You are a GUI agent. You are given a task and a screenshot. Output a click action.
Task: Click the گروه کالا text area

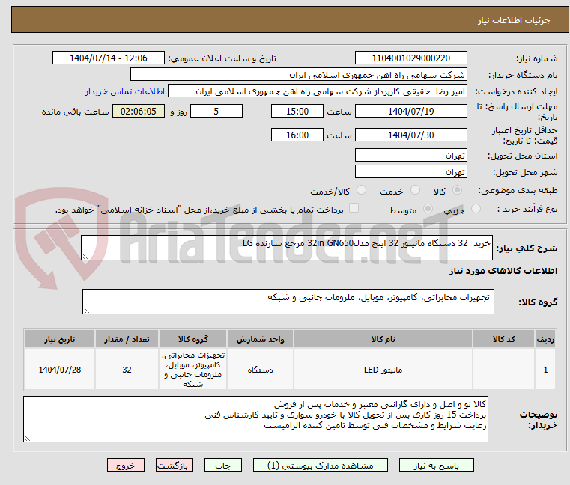click(x=288, y=302)
